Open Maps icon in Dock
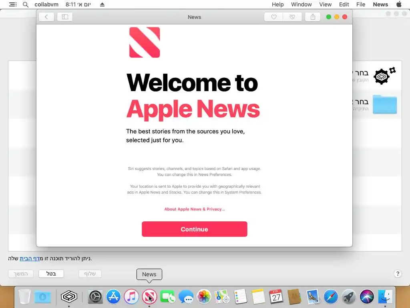This screenshot has height=308, width=410. [x=222, y=296]
